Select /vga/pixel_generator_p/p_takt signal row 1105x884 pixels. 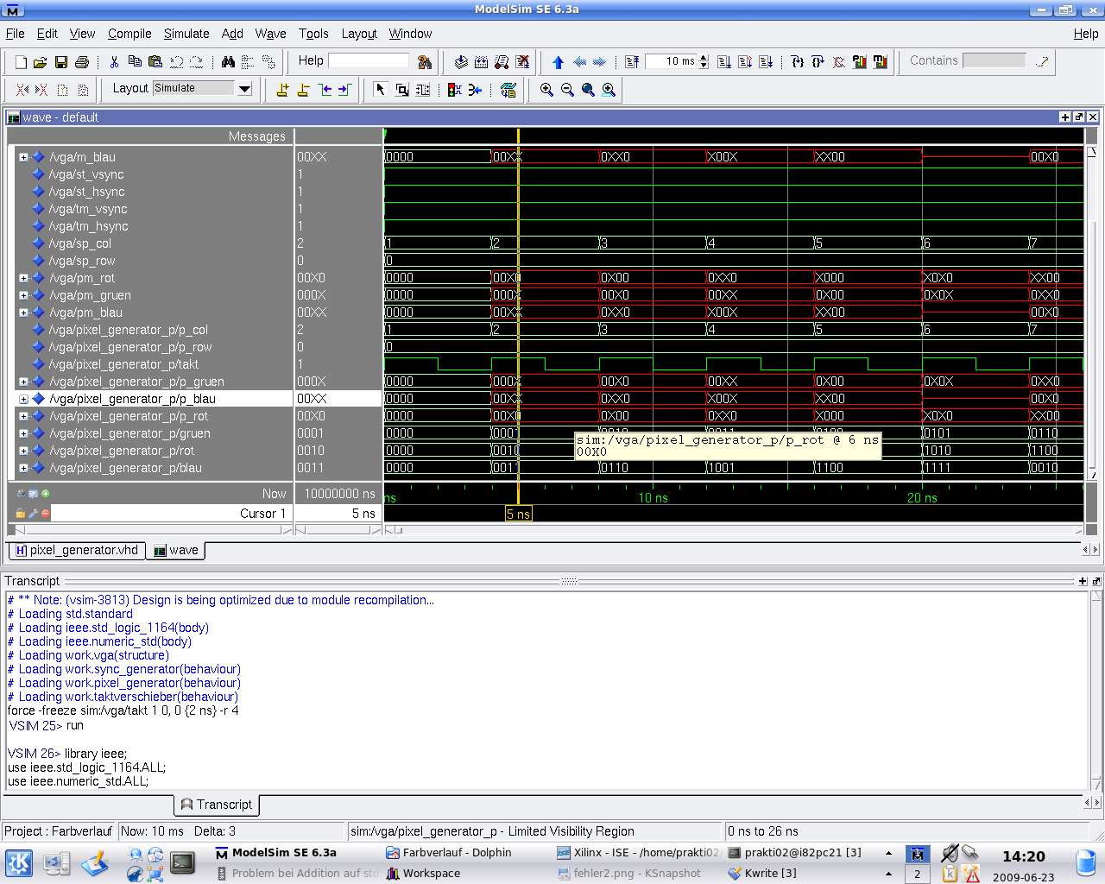(123, 364)
